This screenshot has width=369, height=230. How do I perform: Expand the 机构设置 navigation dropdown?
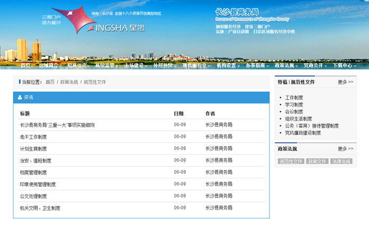point(228,65)
